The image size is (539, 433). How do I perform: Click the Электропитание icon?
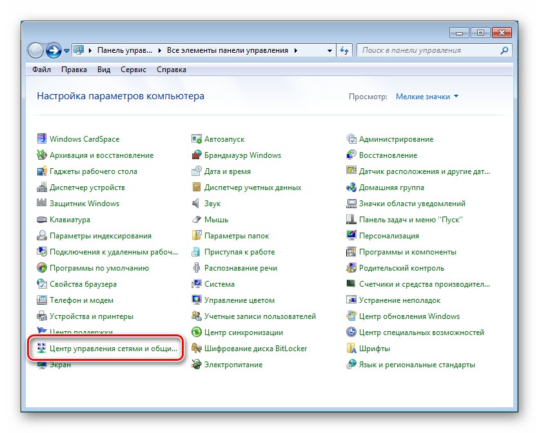point(196,364)
